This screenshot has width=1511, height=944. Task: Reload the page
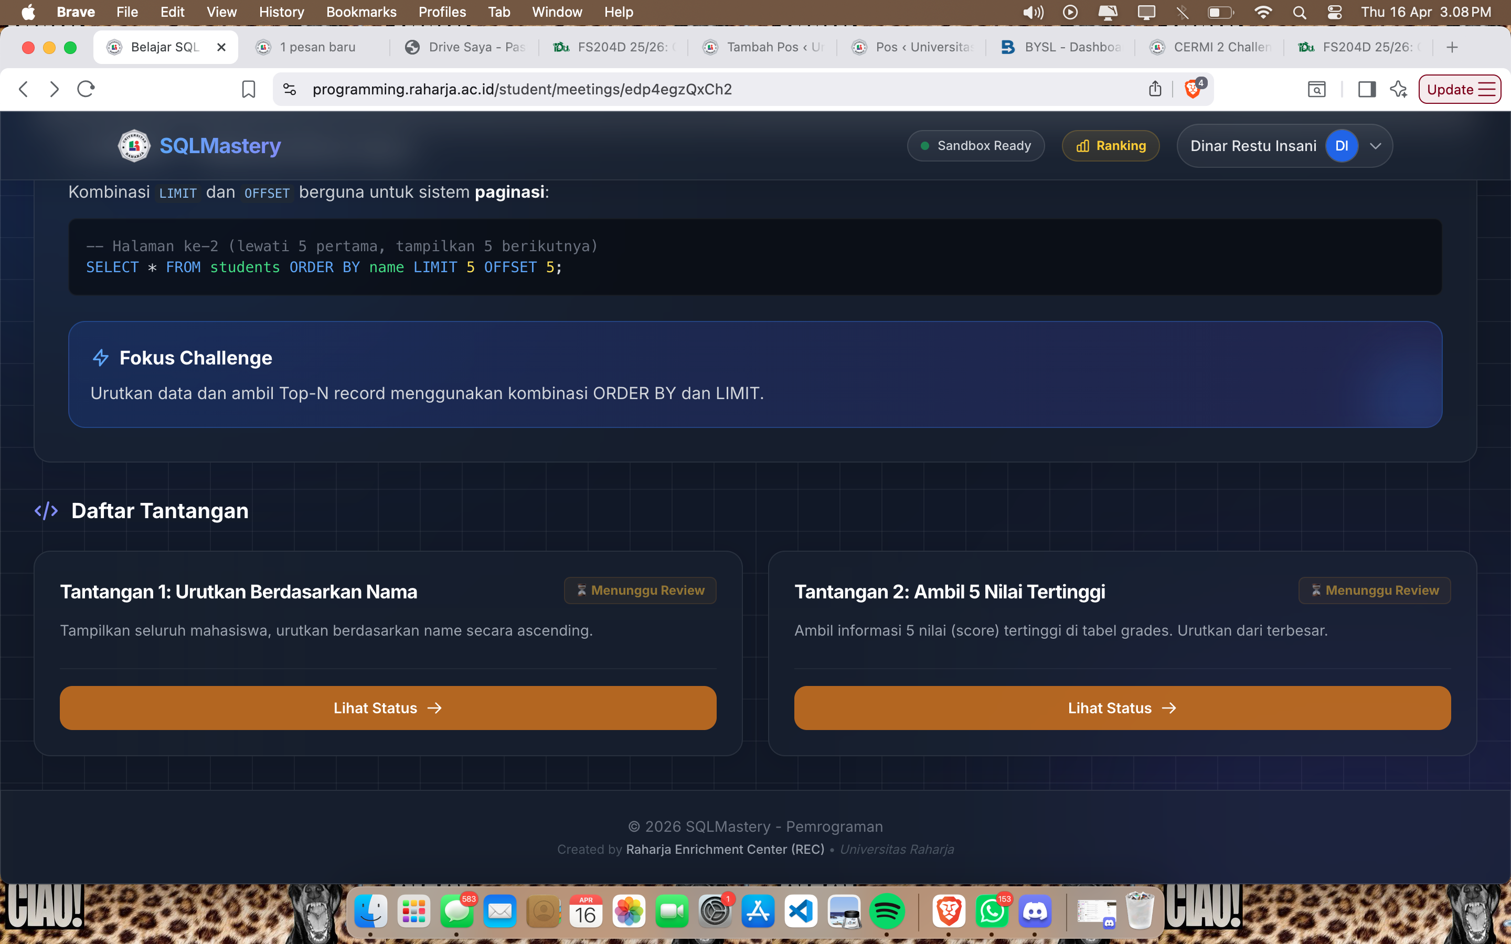pyautogui.click(x=86, y=89)
